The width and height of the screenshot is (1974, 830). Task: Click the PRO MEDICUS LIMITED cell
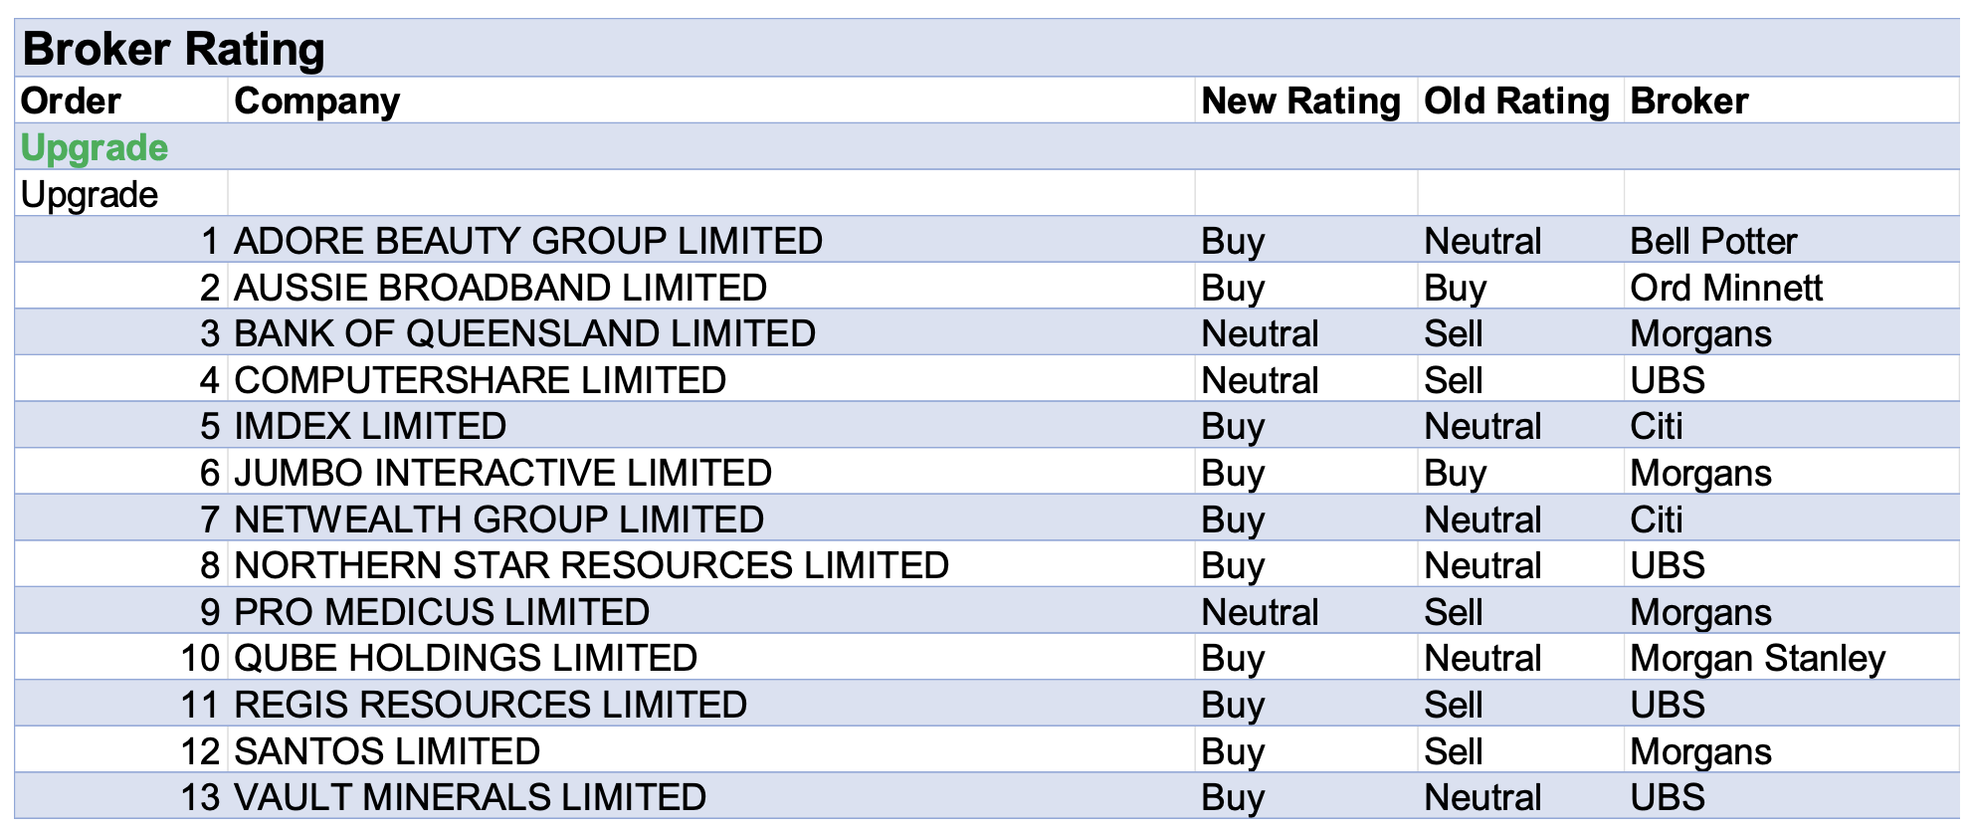click(442, 612)
